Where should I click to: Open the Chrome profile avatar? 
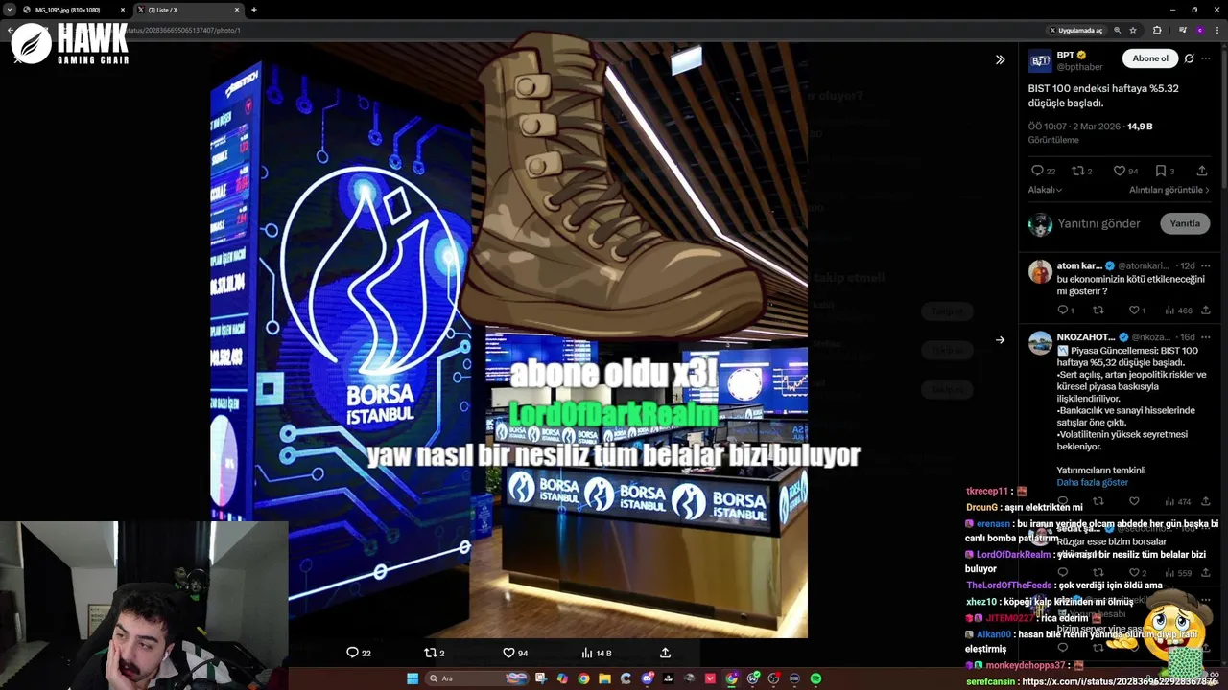tap(1199, 30)
